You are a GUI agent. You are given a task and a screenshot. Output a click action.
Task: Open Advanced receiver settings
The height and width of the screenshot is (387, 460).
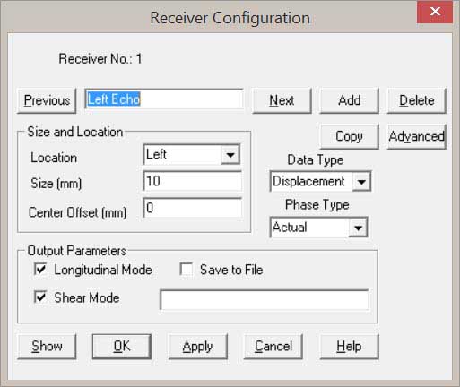pyautogui.click(x=417, y=137)
